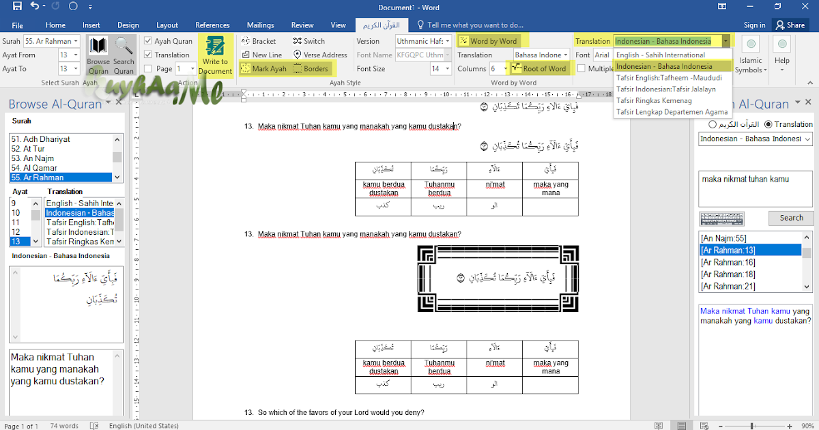Apply the Bracket ayah style
This screenshot has width=819, height=430.
[x=259, y=41]
